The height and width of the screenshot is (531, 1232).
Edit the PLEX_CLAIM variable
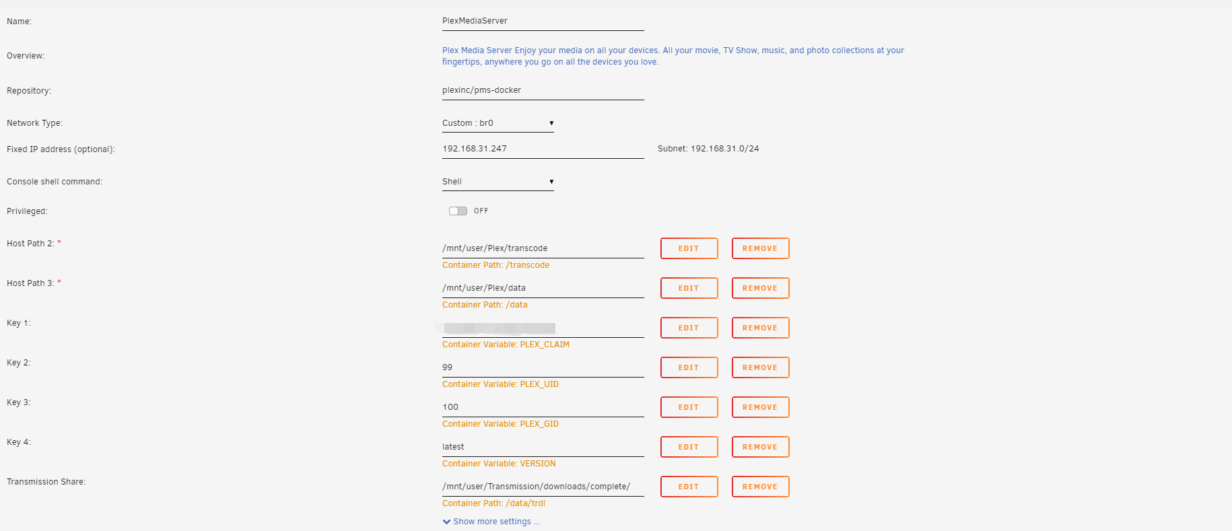coord(689,328)
